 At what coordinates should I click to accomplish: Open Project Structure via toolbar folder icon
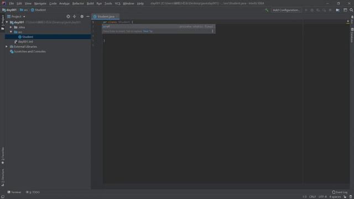pos(338,10)
